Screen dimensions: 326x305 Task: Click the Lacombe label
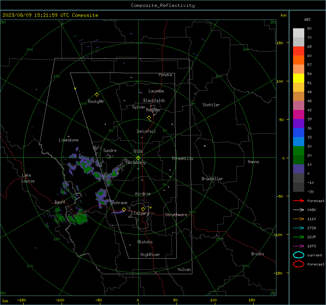coord(156,91)
